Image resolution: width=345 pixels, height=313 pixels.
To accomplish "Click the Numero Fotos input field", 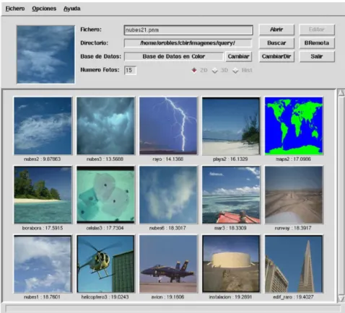I will coord(130,70).
